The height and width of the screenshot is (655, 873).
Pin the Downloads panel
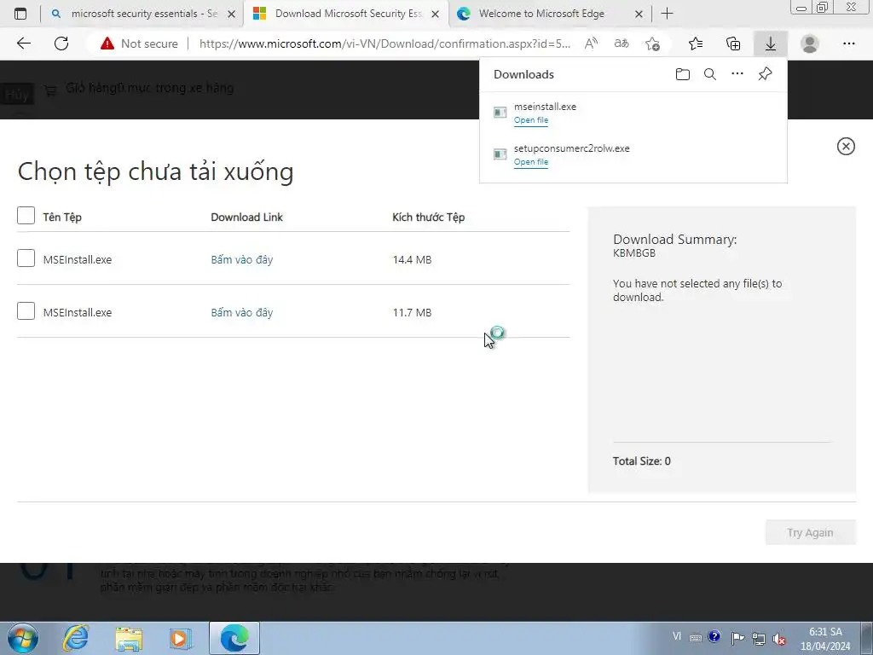[x=765, y=74]
